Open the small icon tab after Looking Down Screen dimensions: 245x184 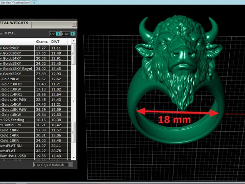coord(34,3)
